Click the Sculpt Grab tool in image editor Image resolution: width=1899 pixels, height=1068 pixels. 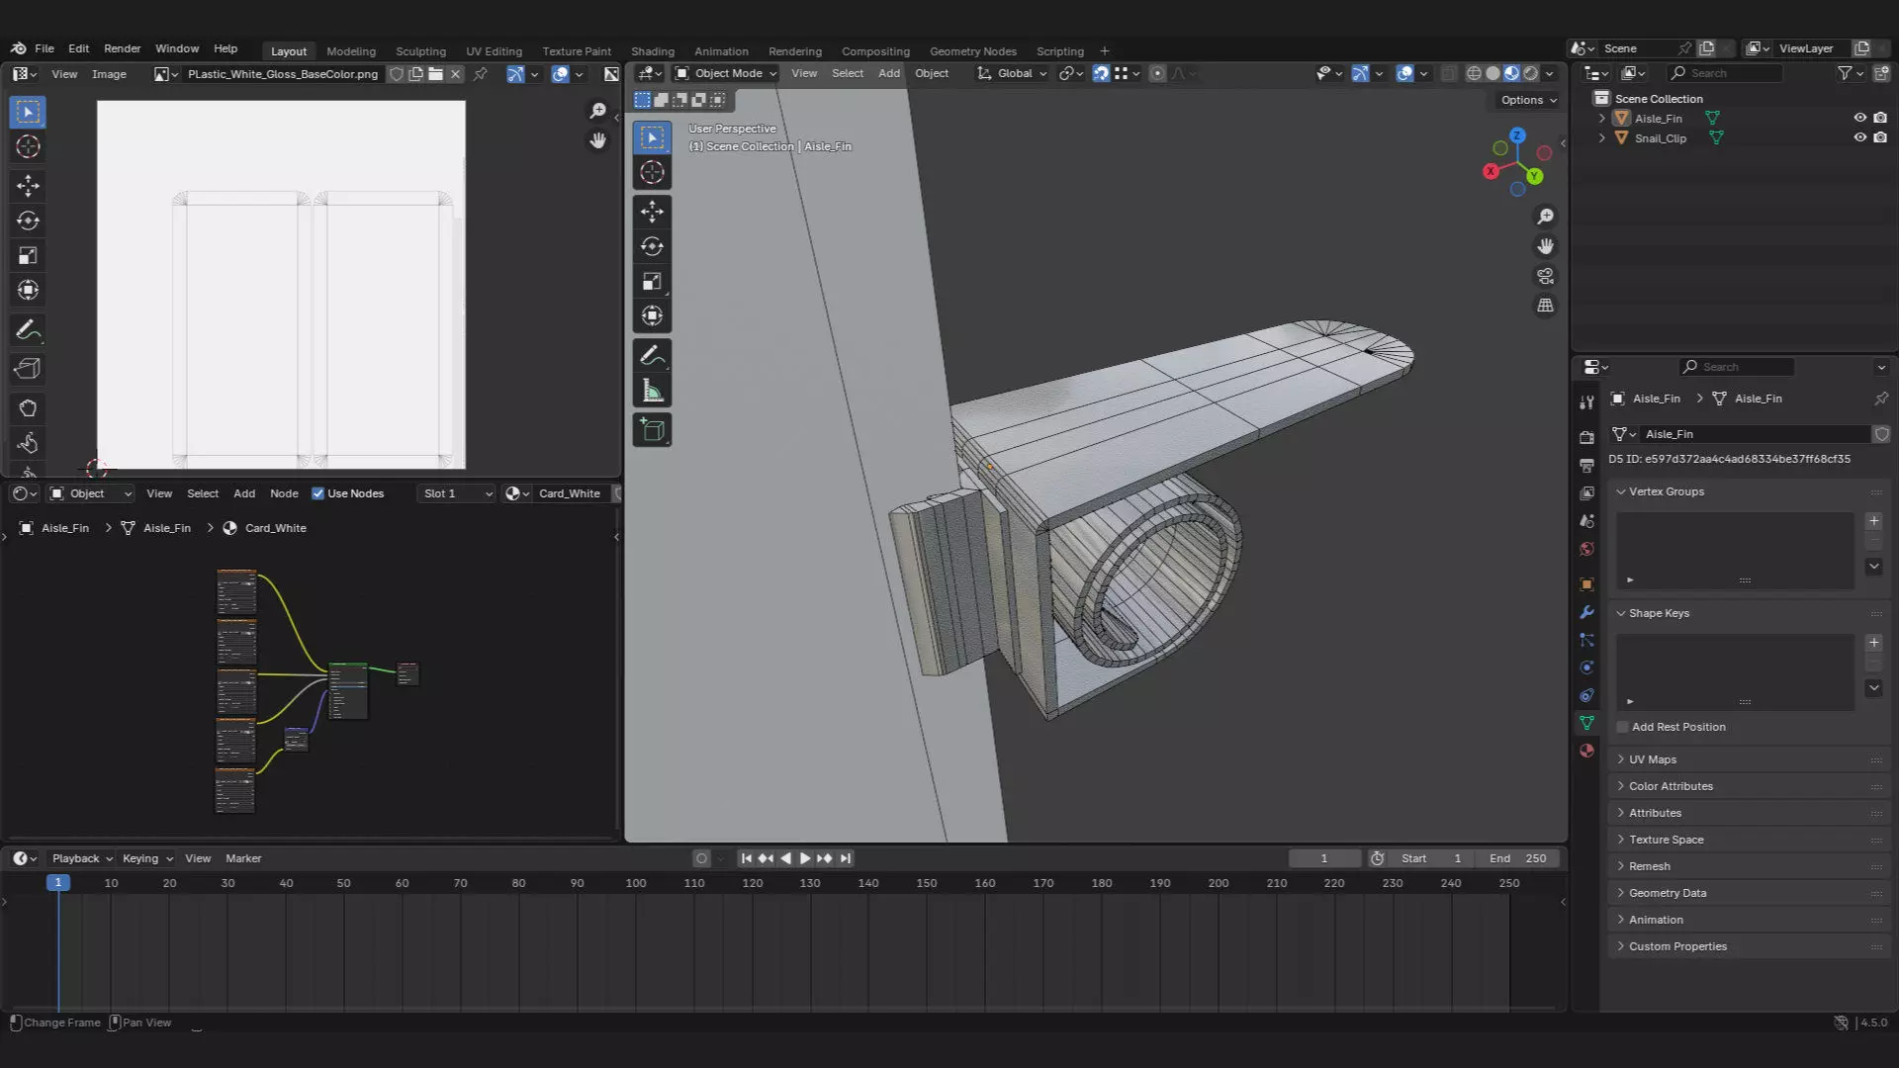click(x=28, y=408)
